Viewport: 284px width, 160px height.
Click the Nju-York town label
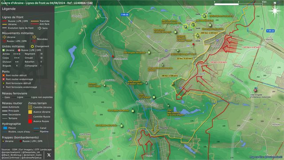click(x=163, y=128)
